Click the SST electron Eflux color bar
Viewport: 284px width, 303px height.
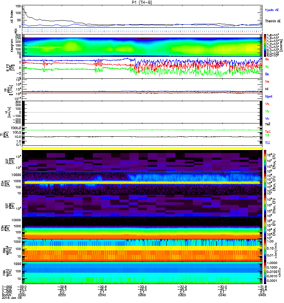pos(265,206)
